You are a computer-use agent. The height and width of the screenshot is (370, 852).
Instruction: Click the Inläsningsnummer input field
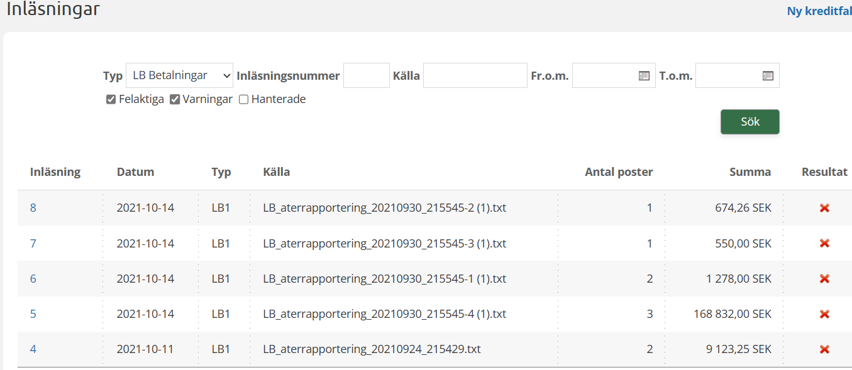coord(366,75)
